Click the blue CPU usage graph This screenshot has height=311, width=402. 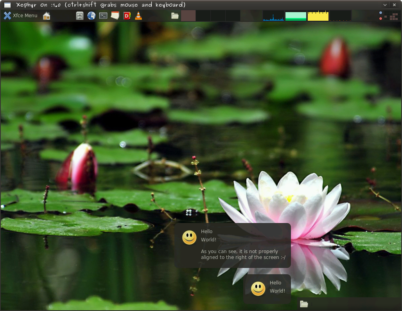pyautogui.click(x=273, y=16)
